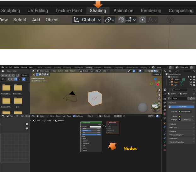This screenshot has height=172, width=196.
Task: Click the Surface Background shader button
Action: pos(185,112)
